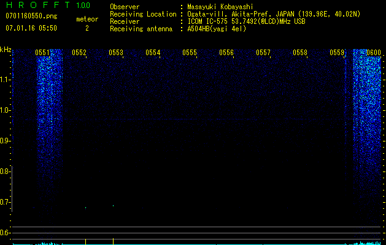Image resolution: width=386 pixels, height=245 pixels.
Task: Click the 0.6 kHz axis label
Action: (x=5, y=233)
